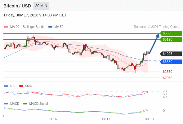The image size is (183, 124).
Task: Click the MA 20 Bollinger Bands legend swatch
Action: (x=6, y=27)
